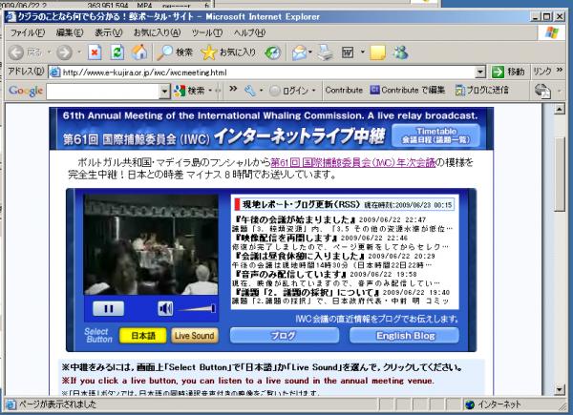The width and height of the screenshot is (573, 415).
Task: Open the 表示(V) menu
Action: [x=108, y=32]
